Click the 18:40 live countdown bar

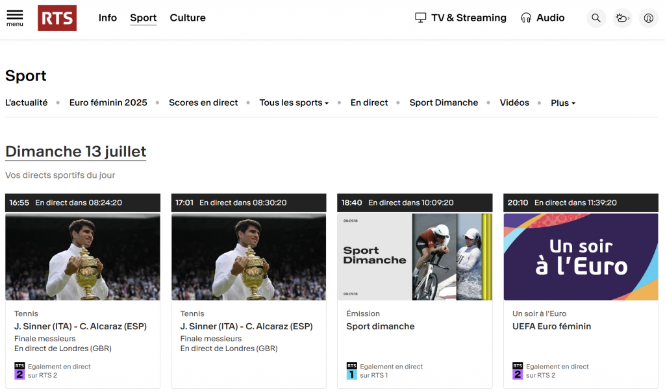tap(415, 202)
